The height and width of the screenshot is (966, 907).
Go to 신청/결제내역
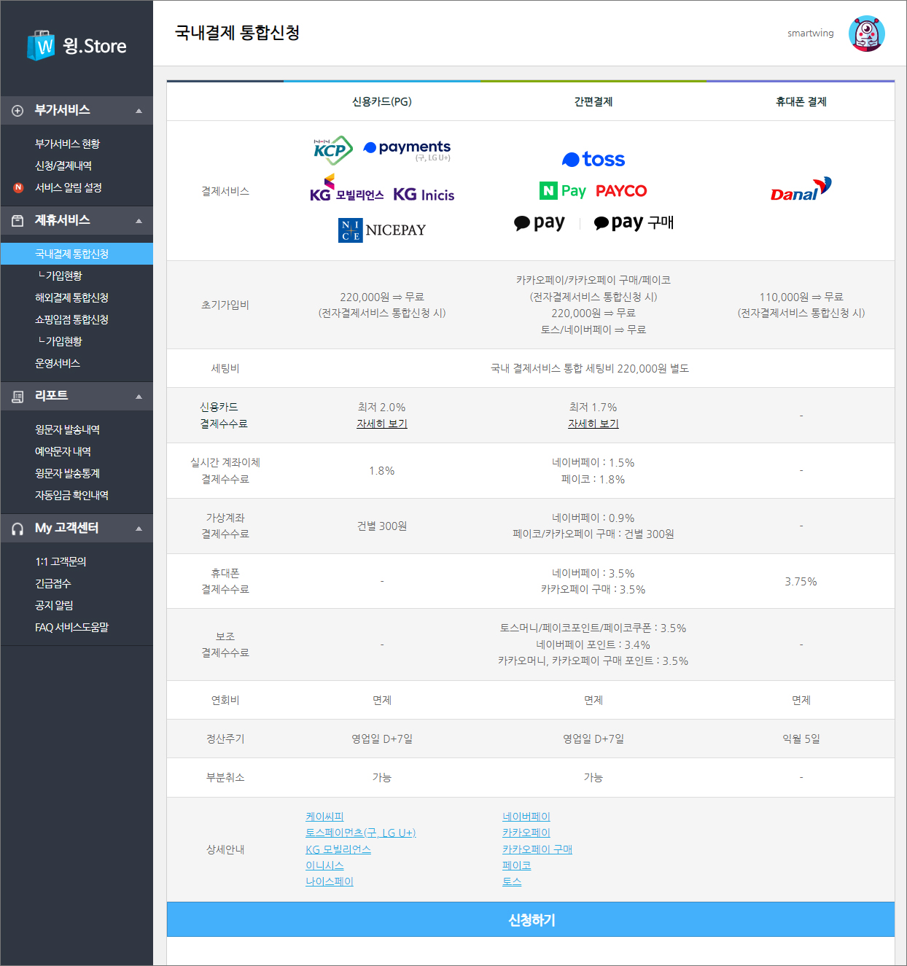tap(63, 166)
